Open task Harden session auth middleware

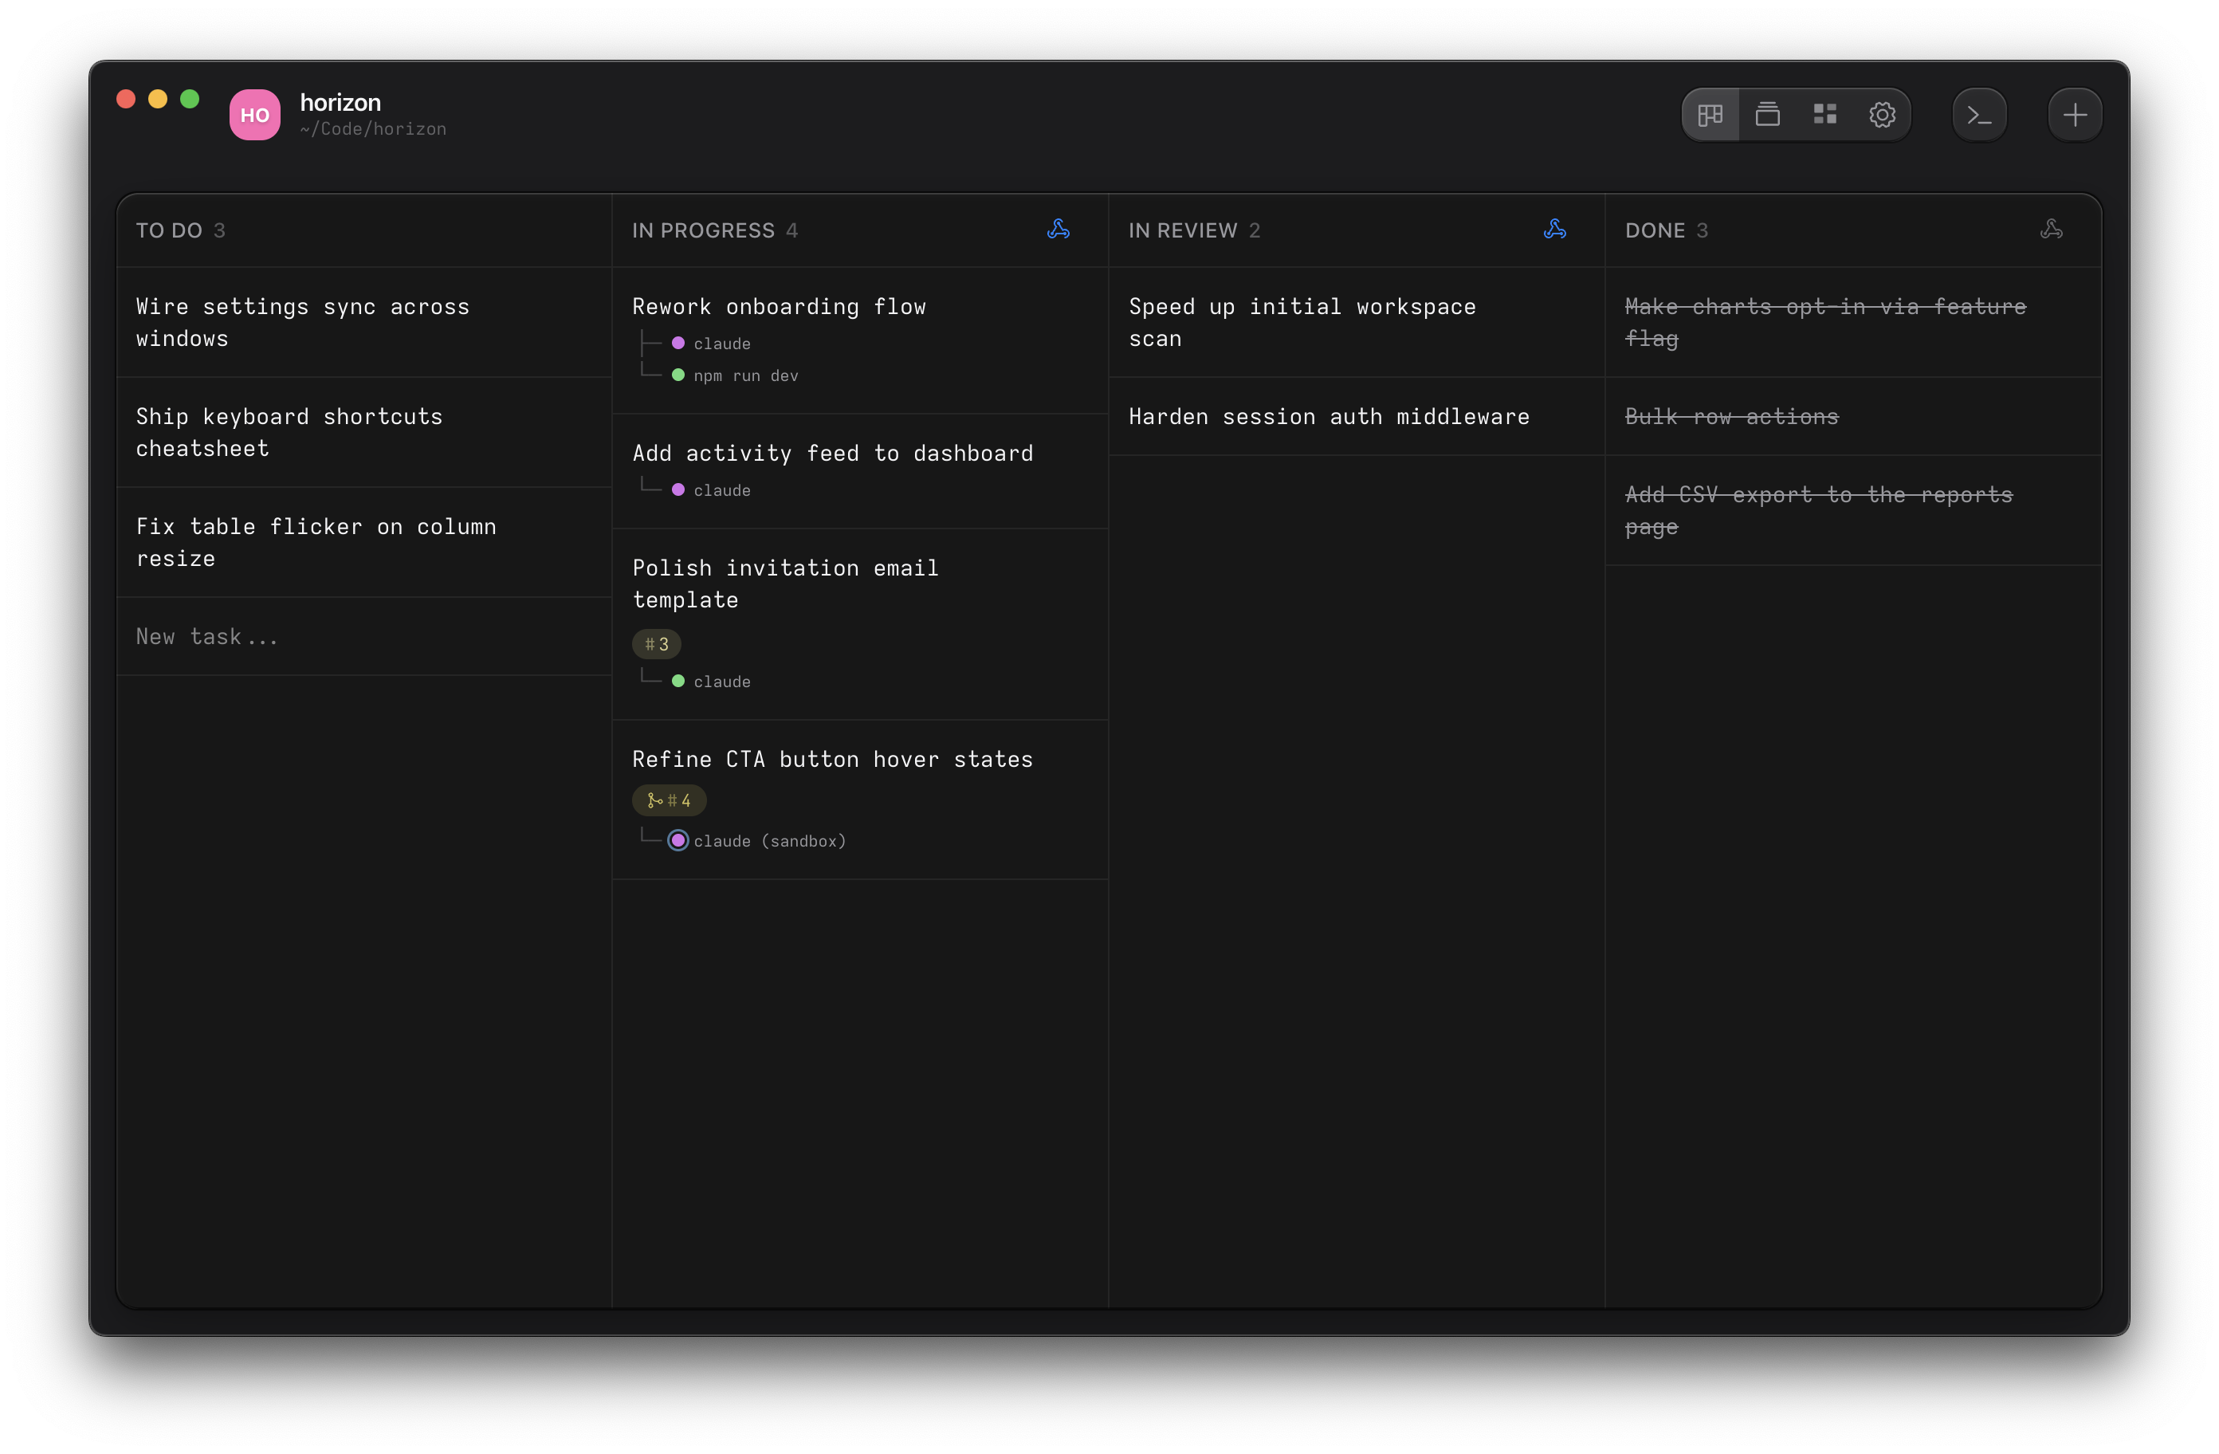[x=1357, y=417]
